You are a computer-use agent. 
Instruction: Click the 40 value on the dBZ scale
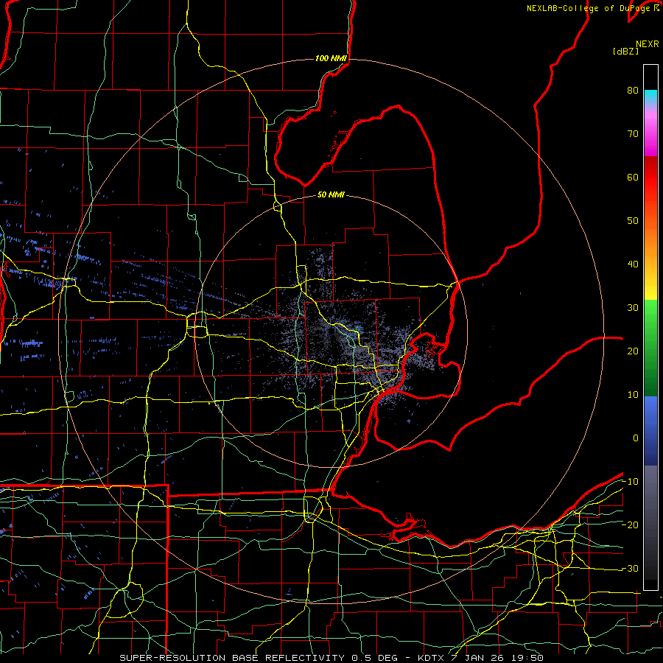633,264
